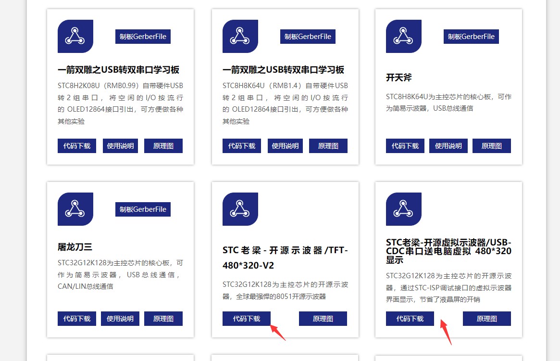The width and height of the screenshot is (560, 361).
Task: Click 代码下载 on the 开天斧 card
Action: (405, 146)
